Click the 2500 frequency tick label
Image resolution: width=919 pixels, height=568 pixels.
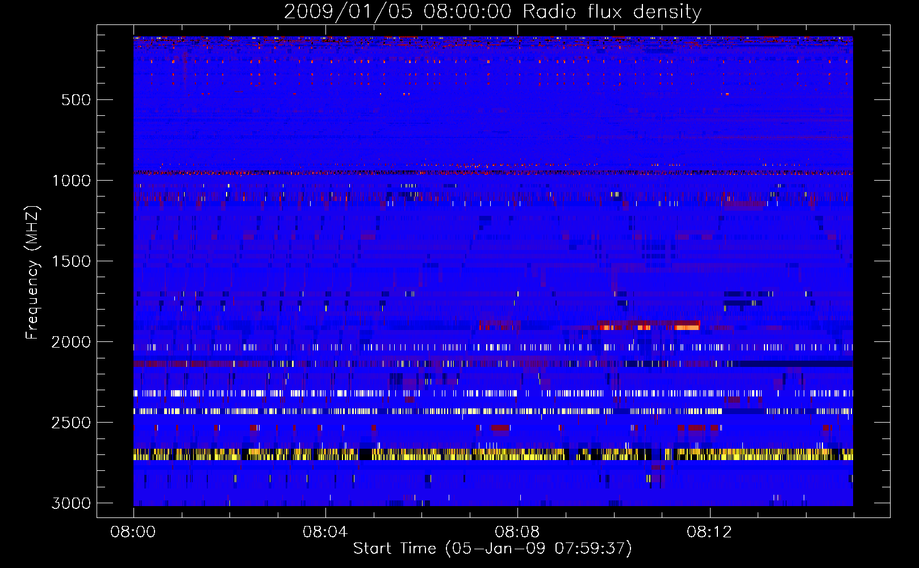(71, 423)
